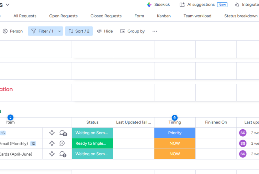Click the New badge beside AI suggestions
Image resolution: width=259 pixels, height=174 pixels.
222,5
